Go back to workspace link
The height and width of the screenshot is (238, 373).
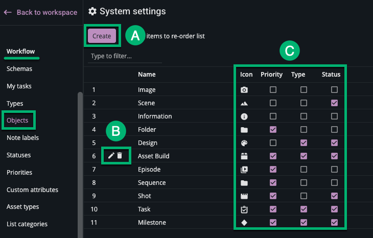click(x=47, y=12)
